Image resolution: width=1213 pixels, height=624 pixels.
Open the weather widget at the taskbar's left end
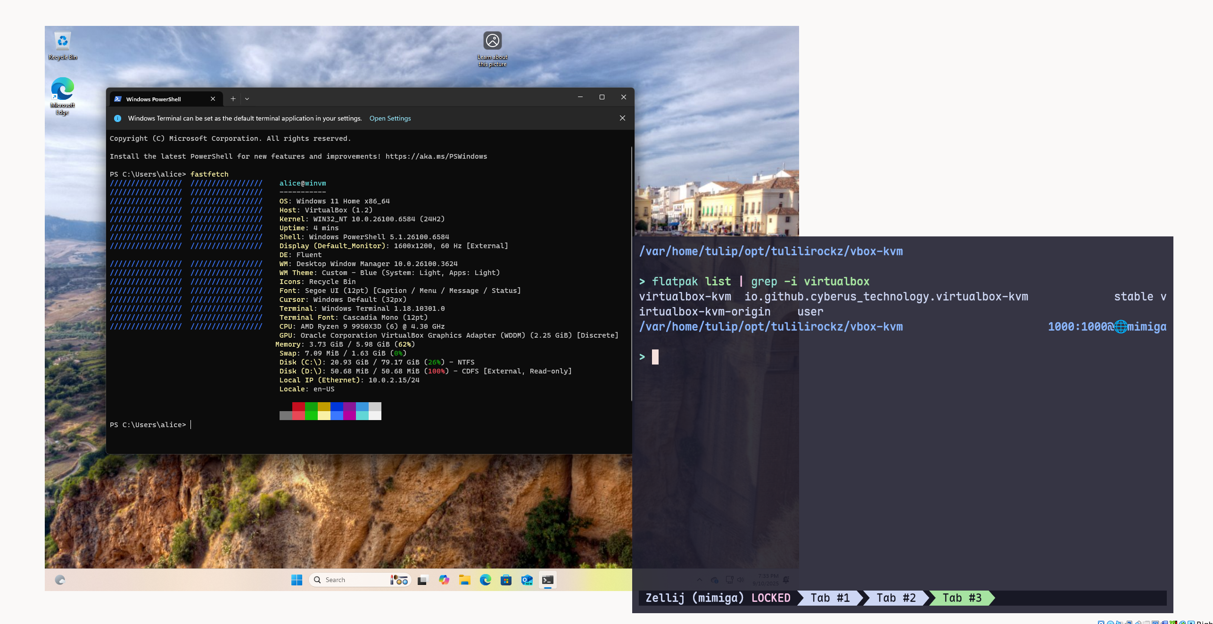[60, 580]
